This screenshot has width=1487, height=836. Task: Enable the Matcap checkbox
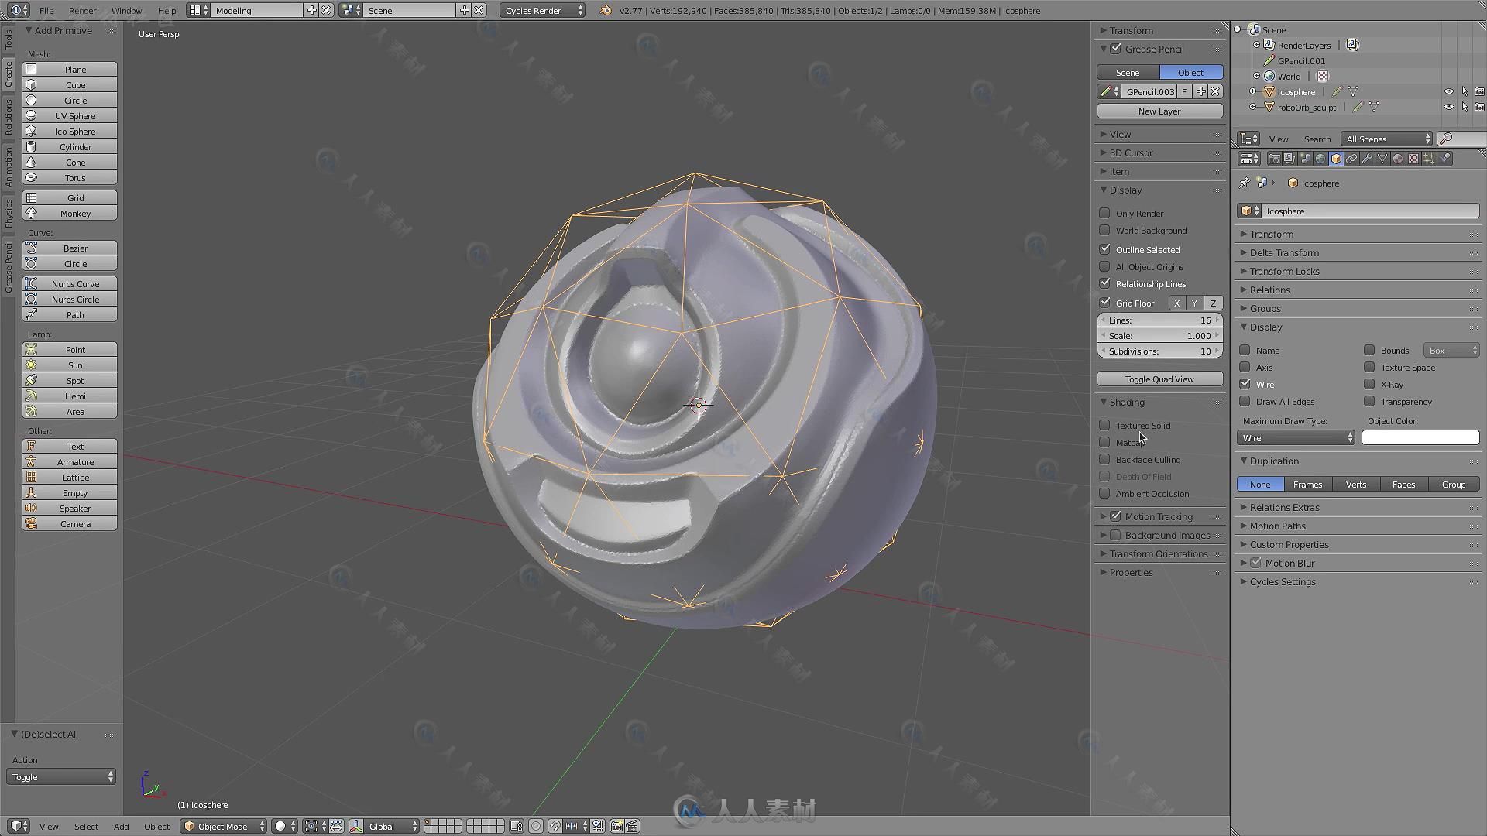click(x=1104, y=442)
